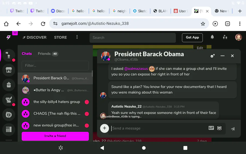
Task: Open the chat options ellipsis menu
Action: [222, 56]
